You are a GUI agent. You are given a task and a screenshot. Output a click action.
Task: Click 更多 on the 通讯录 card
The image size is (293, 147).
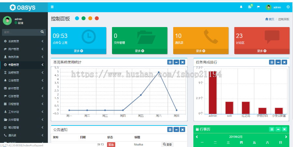point(201,51)
